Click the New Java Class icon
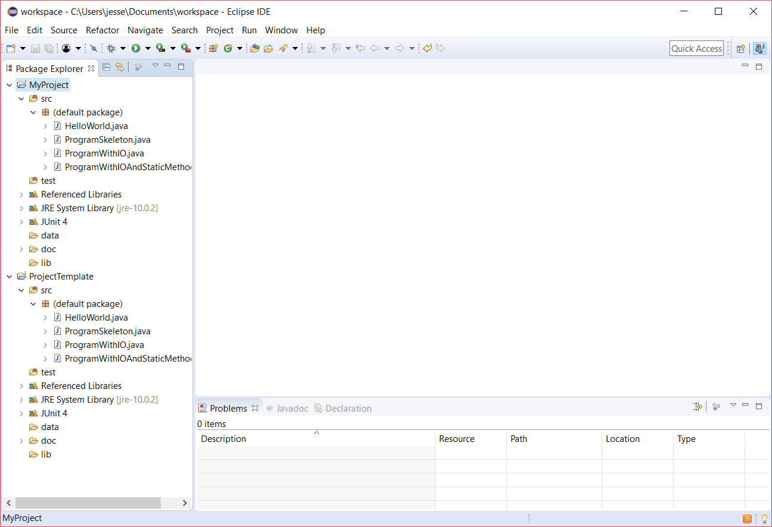Viewport: 772px width, 527px height. [228, 49]
